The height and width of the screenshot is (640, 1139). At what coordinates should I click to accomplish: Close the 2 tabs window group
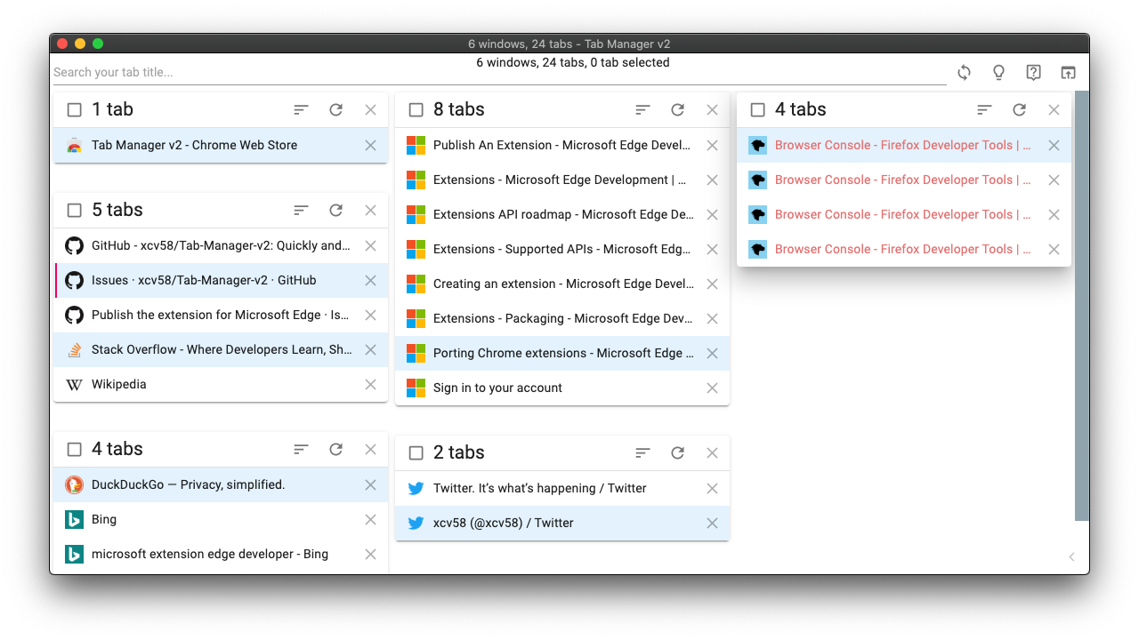point(713,453)
